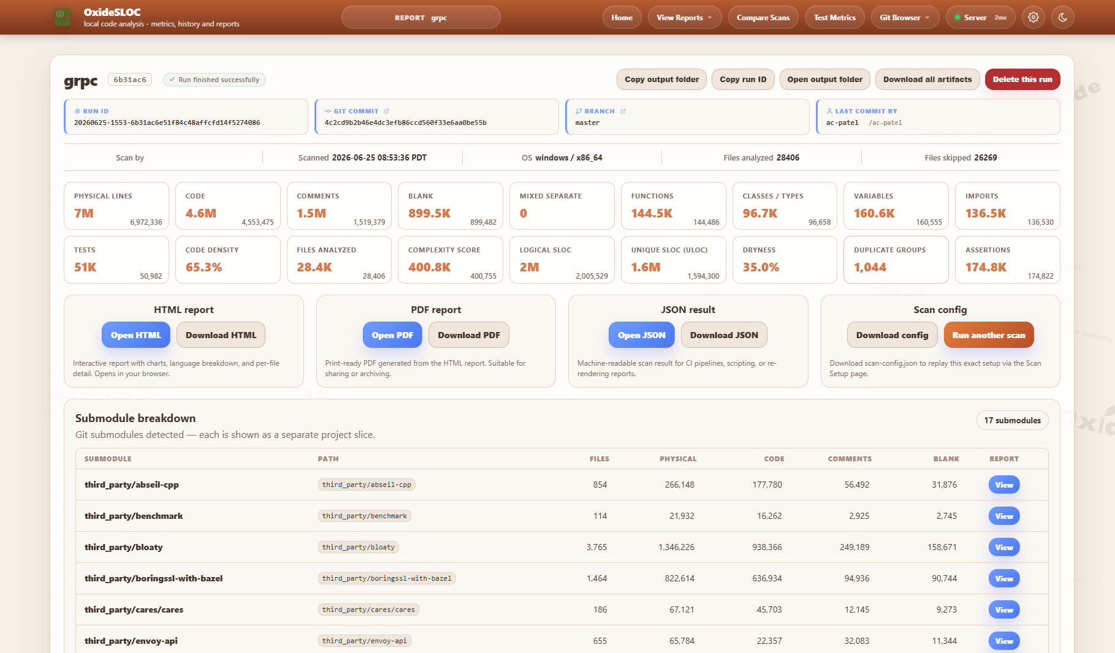Open the output folder

824,80
